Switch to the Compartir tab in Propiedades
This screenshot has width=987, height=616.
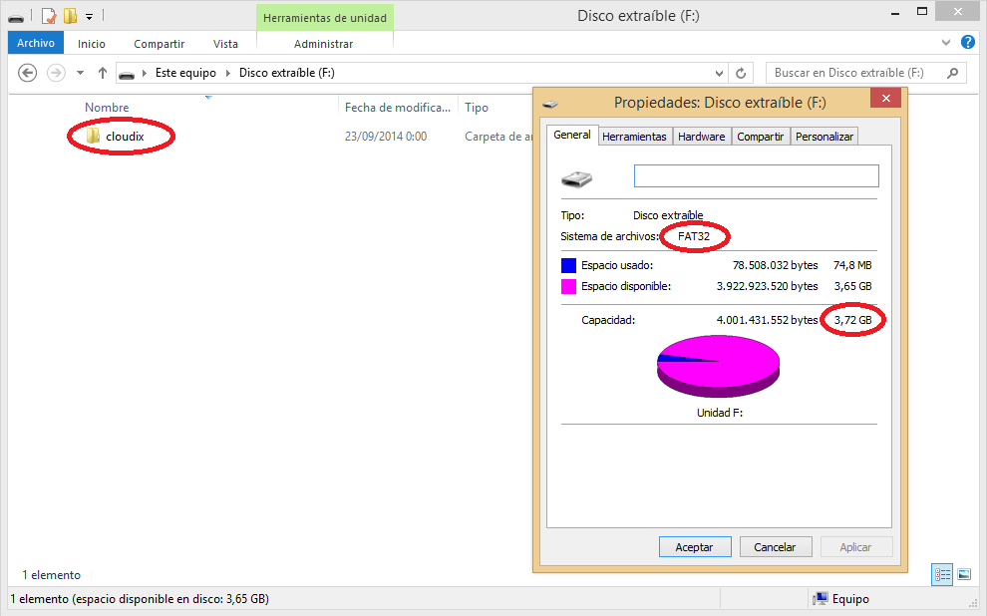pos(761,137)
